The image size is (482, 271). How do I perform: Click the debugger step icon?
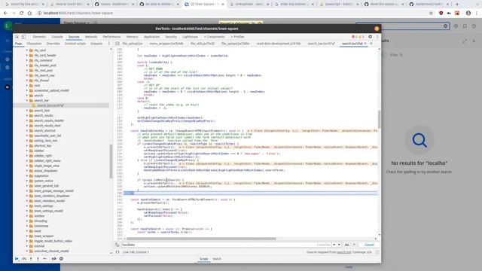[x=45, y=259]
